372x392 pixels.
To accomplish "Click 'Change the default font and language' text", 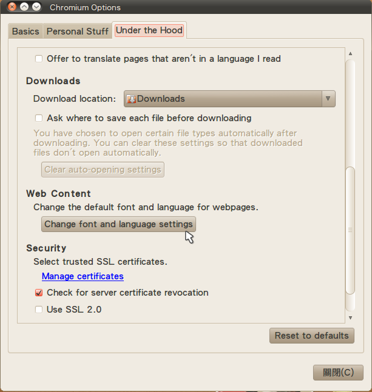I will point(146,207).
